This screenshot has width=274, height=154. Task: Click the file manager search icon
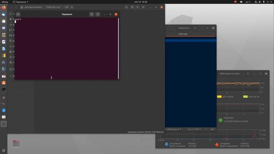[x=126, y=7]
